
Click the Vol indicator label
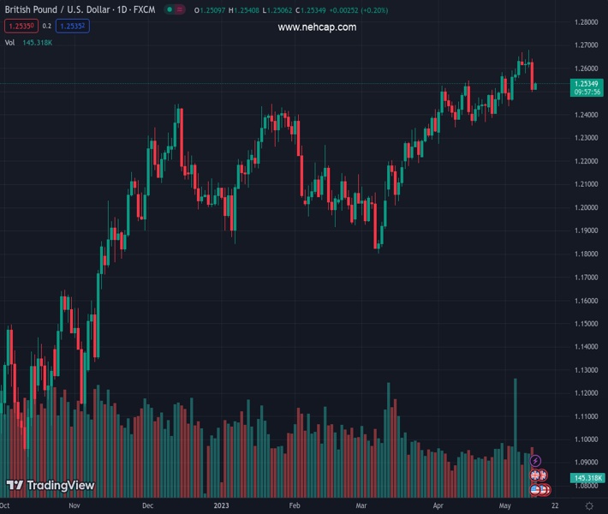click(10, 42)
